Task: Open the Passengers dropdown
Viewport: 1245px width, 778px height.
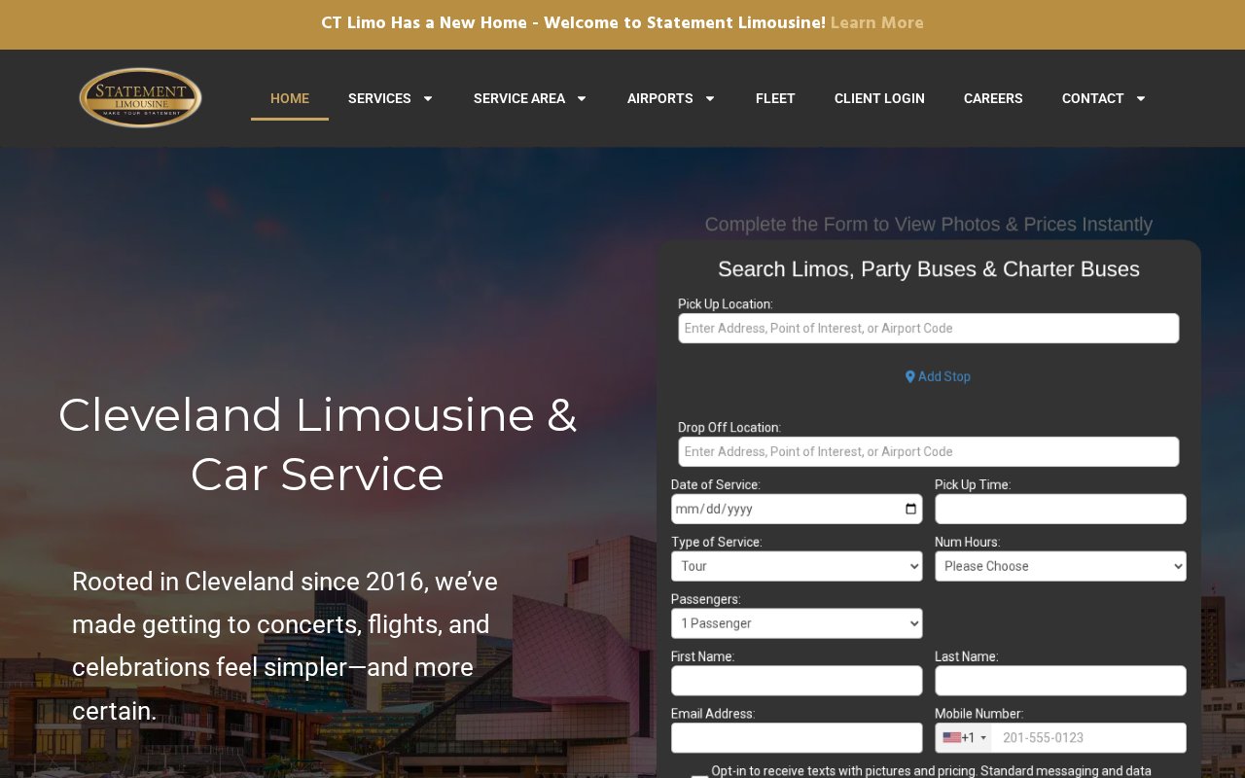Action: coord(797,623)
